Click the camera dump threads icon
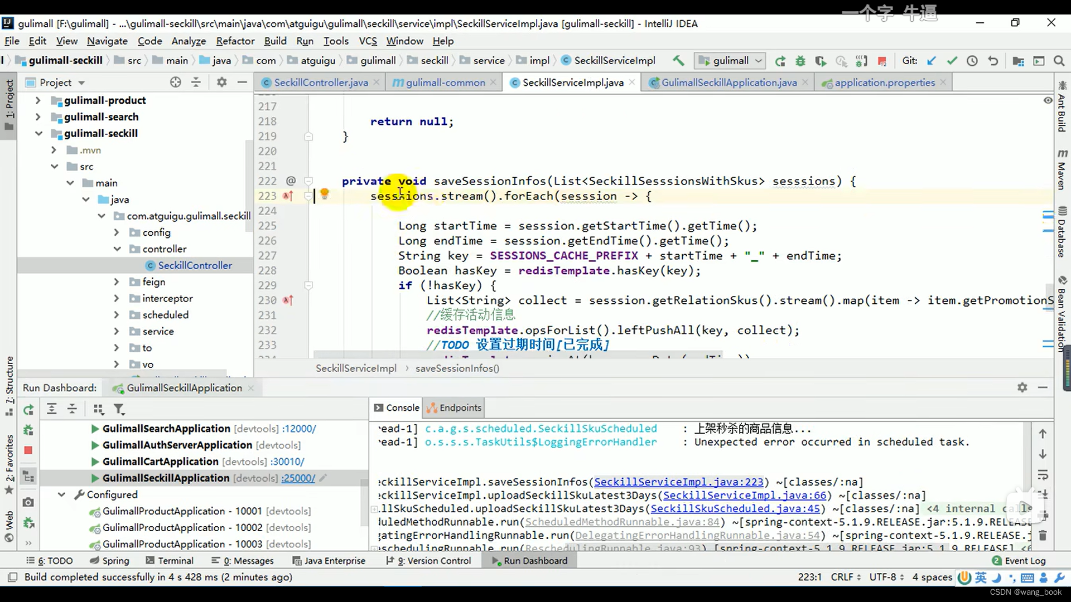 click(x=28, y=502)
